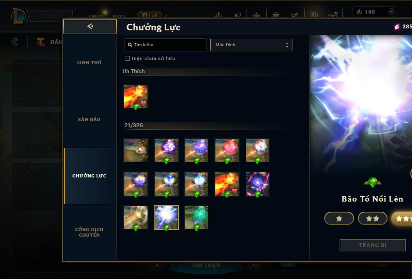This screenshot has width=412, height=279.
Task: Collapse using the double chevron beside ĐẤU
Action: pyautogui.click(x=15, y=42)
